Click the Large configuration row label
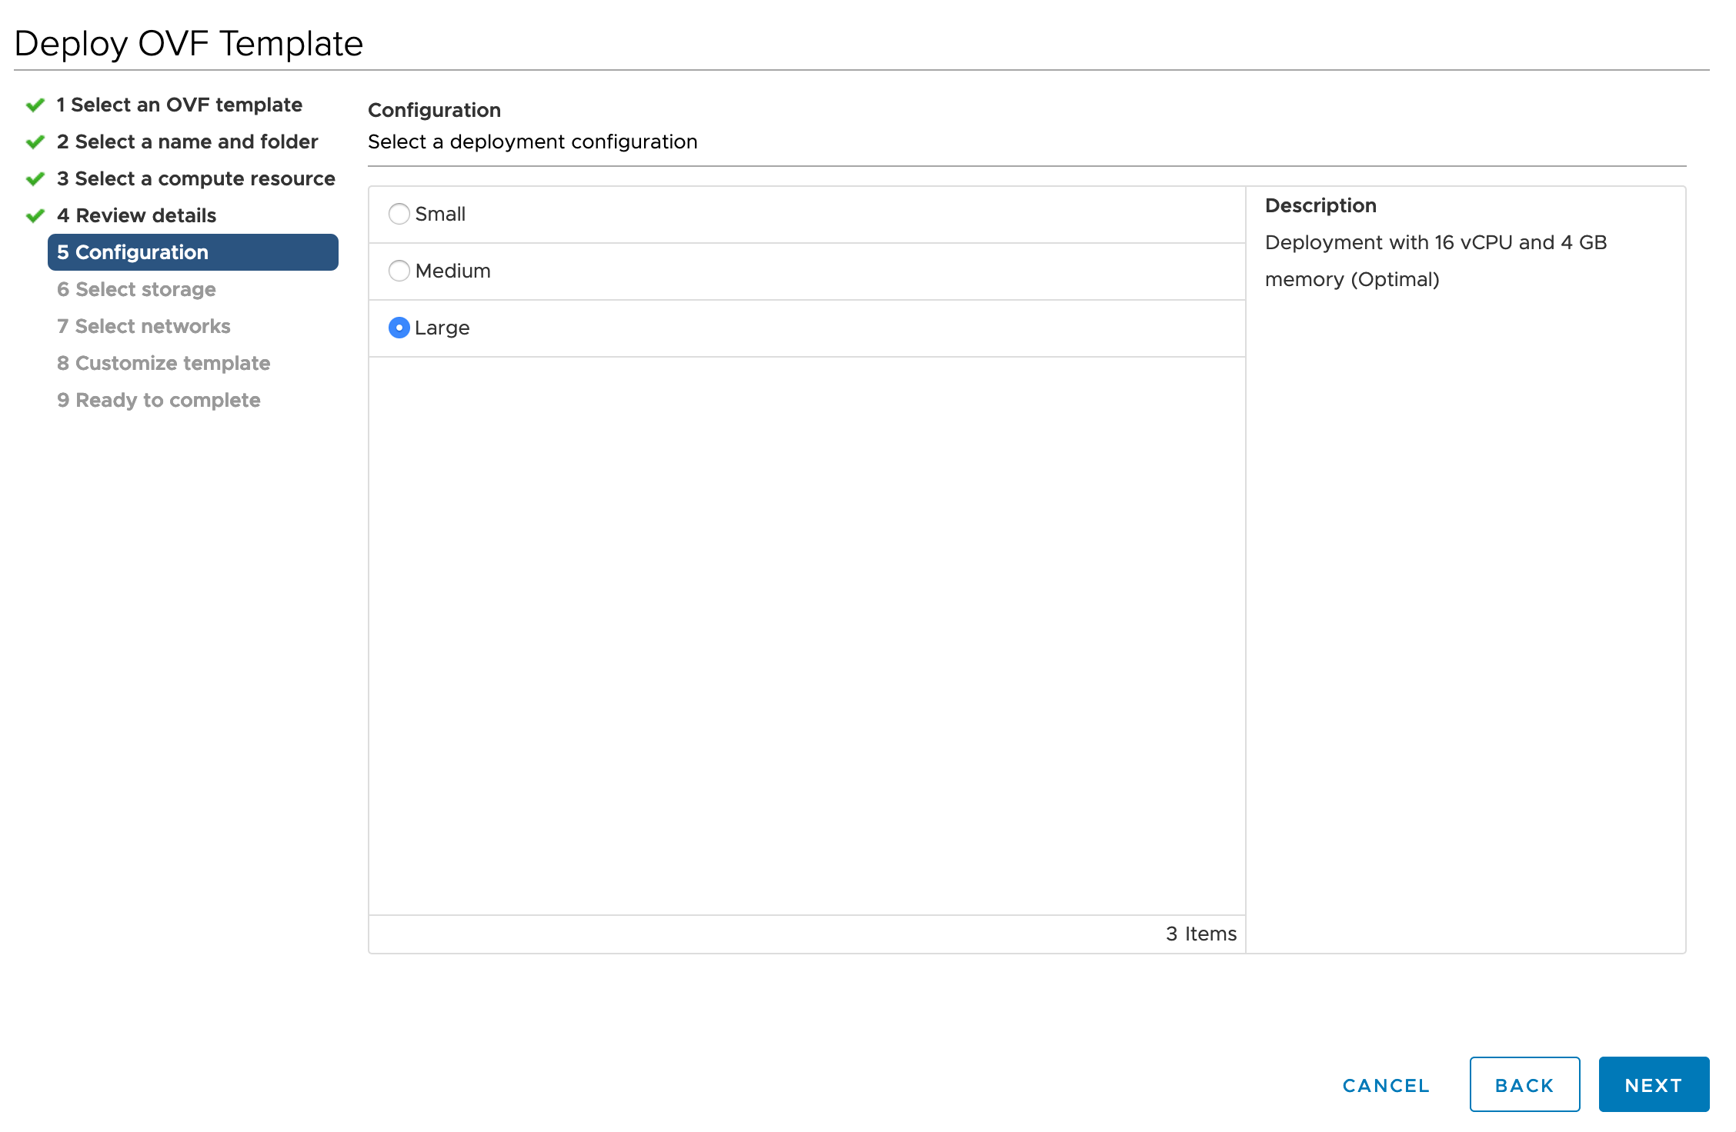Screen dimensions: 1736x1132 (442, 328)
